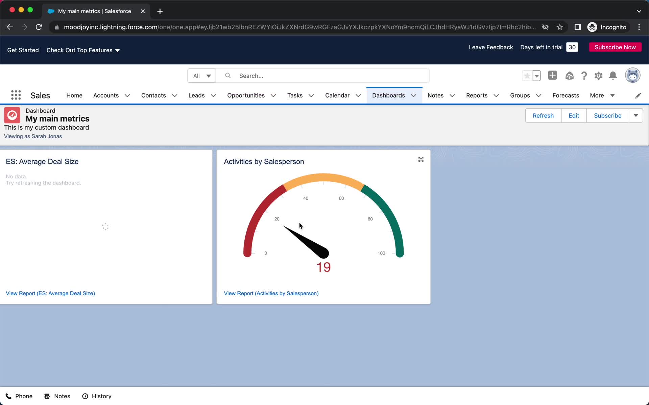Click the tracking protection eye icon
The image size is (649, 405).
tap(545, 27)
